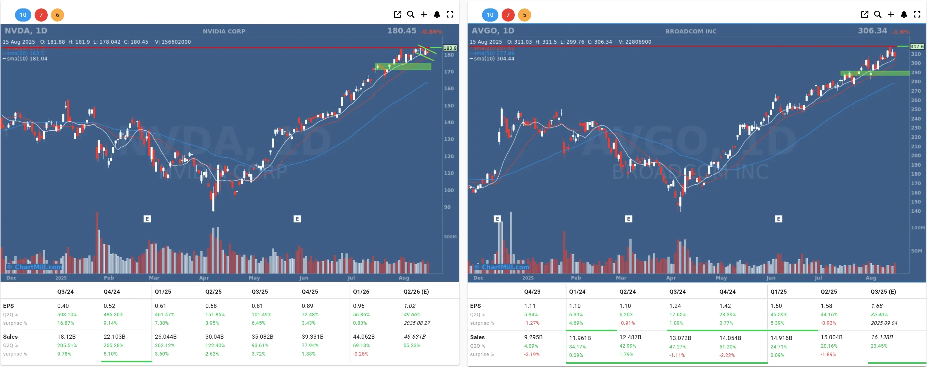This screenshot has width=927, height=367.
Task: Click NVDA earnings date 2025-08-27
Action: (x=417, y=323)
